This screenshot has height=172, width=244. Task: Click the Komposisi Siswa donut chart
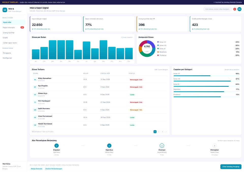(147, 49)
